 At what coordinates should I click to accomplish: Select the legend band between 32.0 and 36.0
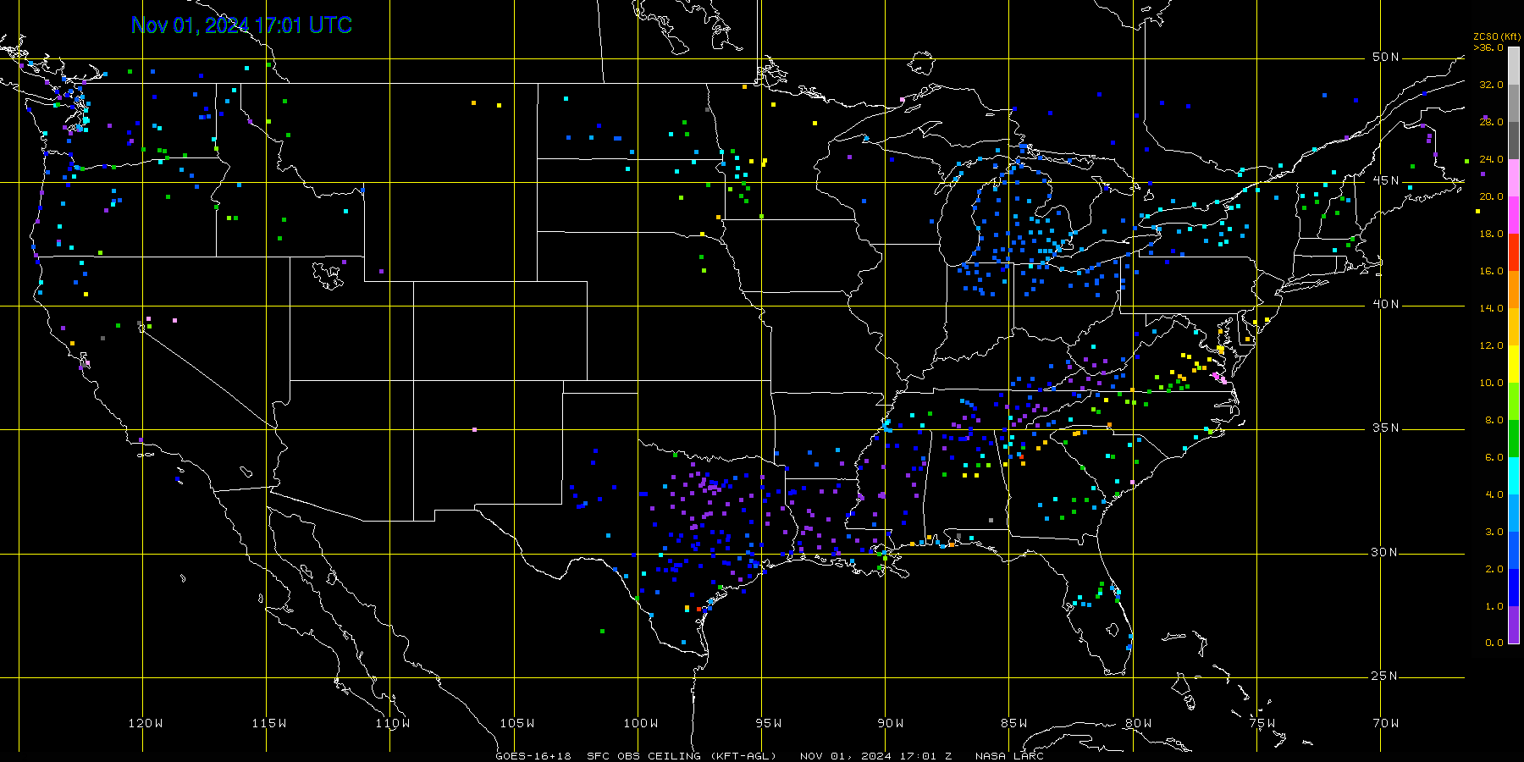(1514, 66)
